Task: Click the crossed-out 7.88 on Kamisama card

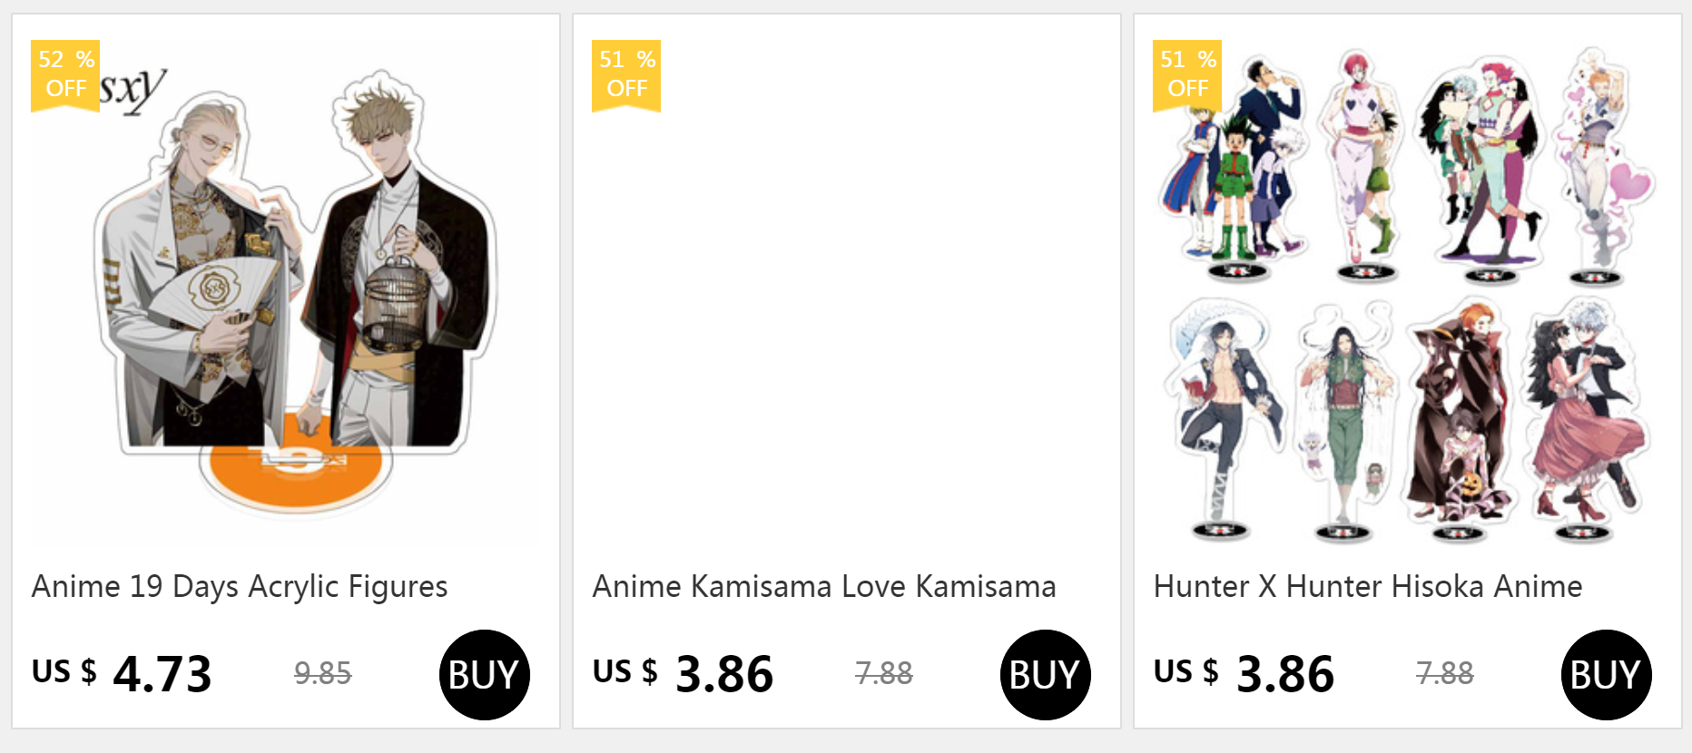Action: pyautogui.click(x=883, y=673)
